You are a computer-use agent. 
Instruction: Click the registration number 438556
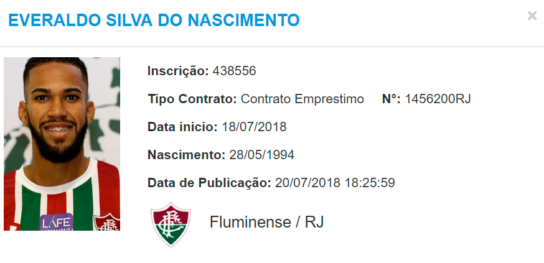[234, 71]
